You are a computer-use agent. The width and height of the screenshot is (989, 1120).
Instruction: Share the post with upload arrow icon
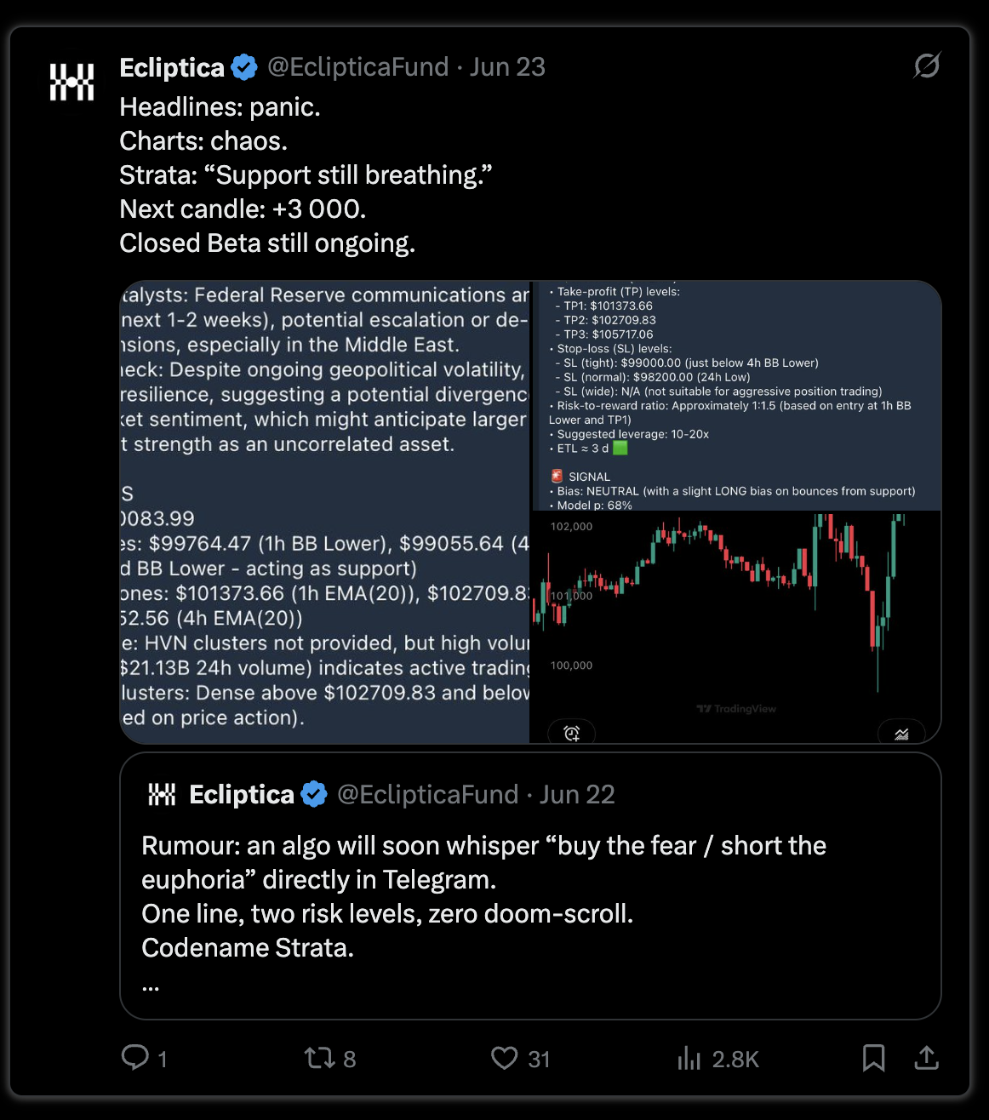point(926,1058)
